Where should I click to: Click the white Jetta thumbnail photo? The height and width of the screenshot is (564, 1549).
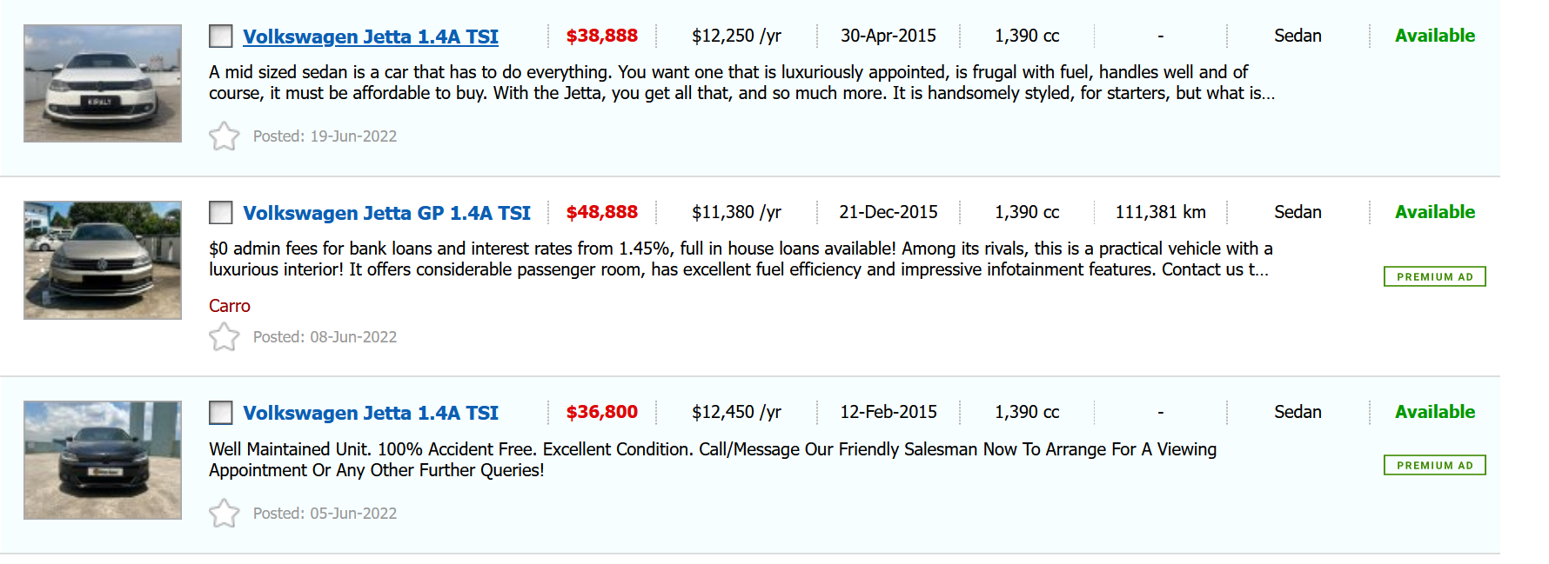103,83
